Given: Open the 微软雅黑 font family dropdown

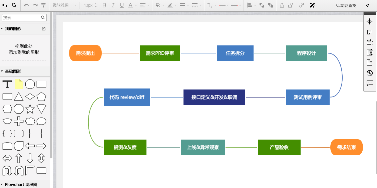Looking at the screenshot, I should (65, 5).
